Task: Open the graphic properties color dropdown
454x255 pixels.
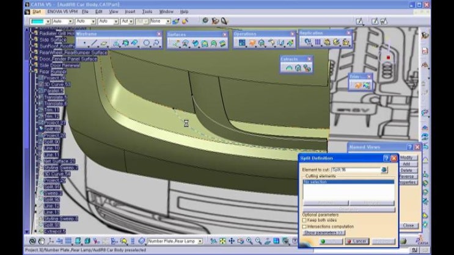Action: 40,21
